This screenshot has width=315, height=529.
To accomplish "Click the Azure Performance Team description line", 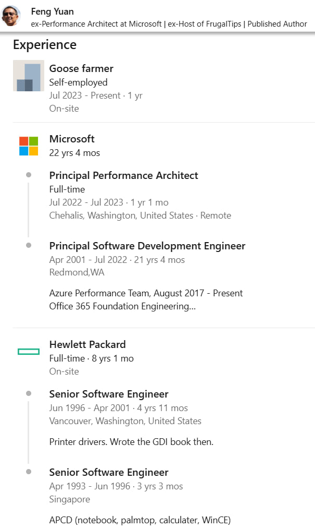I will (146, 293).
